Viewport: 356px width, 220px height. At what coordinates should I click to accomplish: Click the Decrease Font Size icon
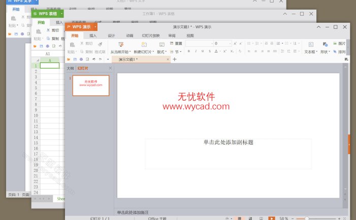[241, 43]
